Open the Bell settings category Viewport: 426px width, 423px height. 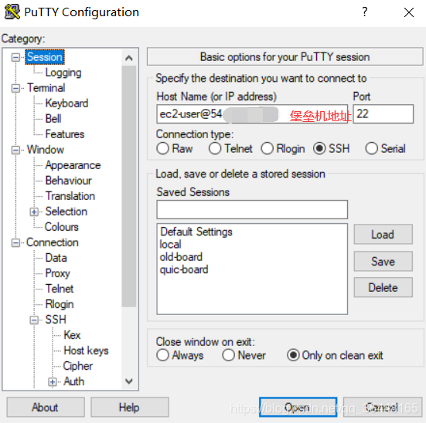53,119
